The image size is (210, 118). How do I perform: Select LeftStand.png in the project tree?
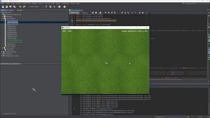pyautogui.click(x=11, y=26)
